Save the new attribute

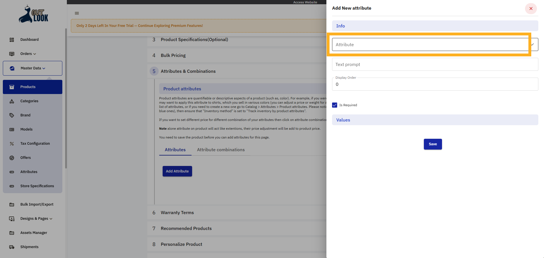[433, 144]
